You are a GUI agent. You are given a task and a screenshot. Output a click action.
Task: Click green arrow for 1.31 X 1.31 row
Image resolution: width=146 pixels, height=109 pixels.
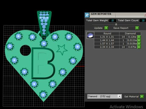coord(139,37)
